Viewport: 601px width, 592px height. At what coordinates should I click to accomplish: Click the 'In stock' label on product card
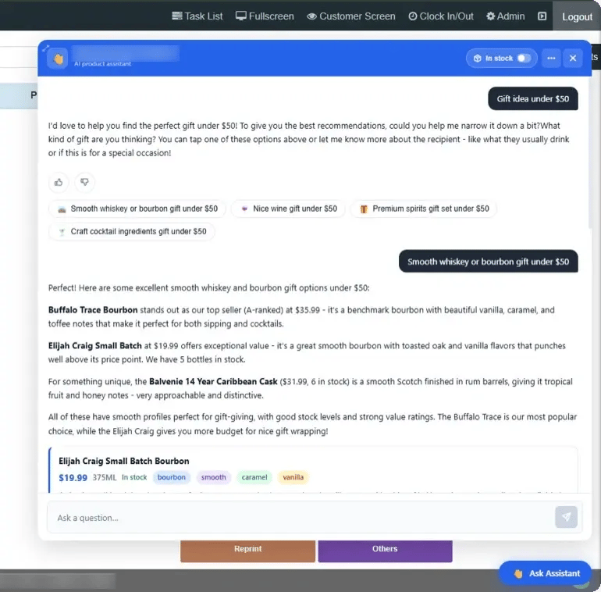coord(134,477)
